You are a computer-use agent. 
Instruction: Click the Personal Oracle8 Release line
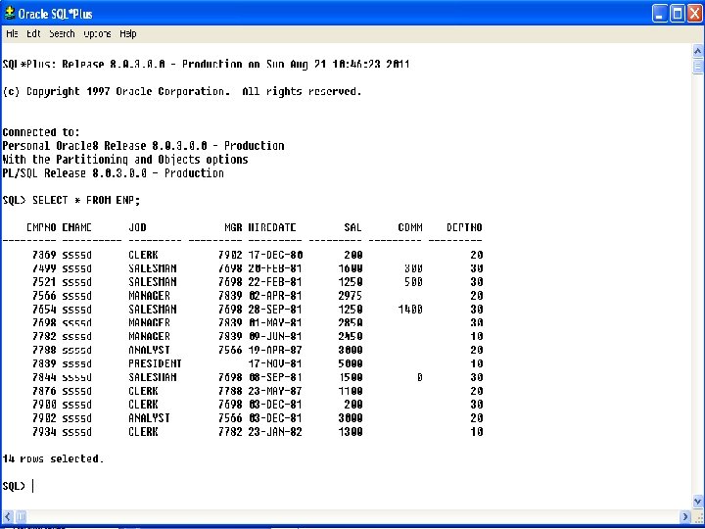[x=143, y=146]
